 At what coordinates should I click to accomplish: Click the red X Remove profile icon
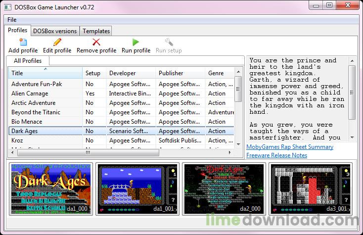pos(96,42)
